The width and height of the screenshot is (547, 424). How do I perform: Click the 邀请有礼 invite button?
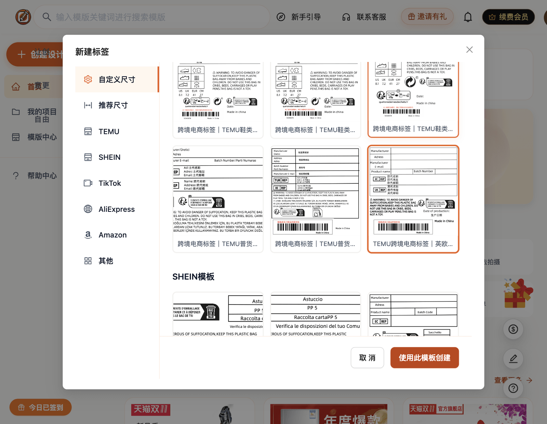(427, 17)
